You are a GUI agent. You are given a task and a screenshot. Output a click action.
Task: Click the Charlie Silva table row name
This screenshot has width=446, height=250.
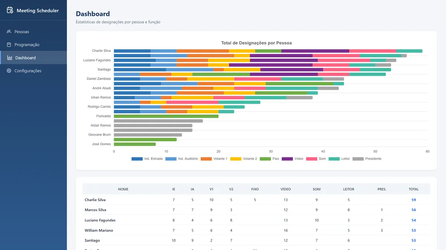(95, 200)
